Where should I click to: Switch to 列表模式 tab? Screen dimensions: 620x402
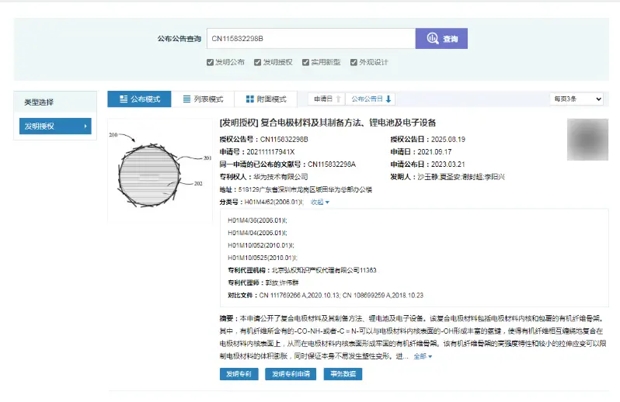203,99
